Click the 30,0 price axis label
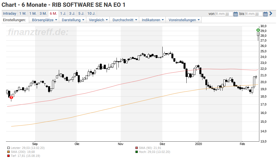 [264, 26]
